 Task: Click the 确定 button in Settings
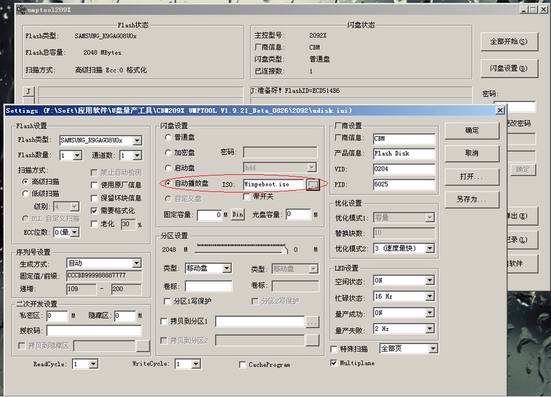[x=472, y=131]
